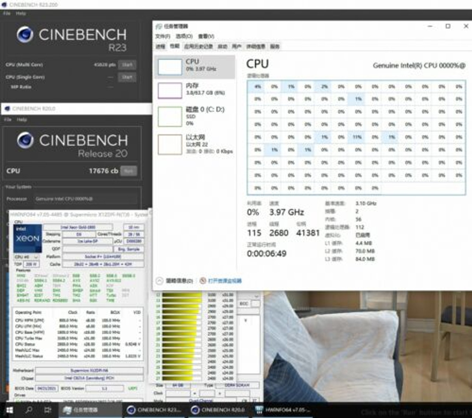The width and height of the screenshot is (472, 418).
Task: Switch to the 性能 tab
Action: 174,46
